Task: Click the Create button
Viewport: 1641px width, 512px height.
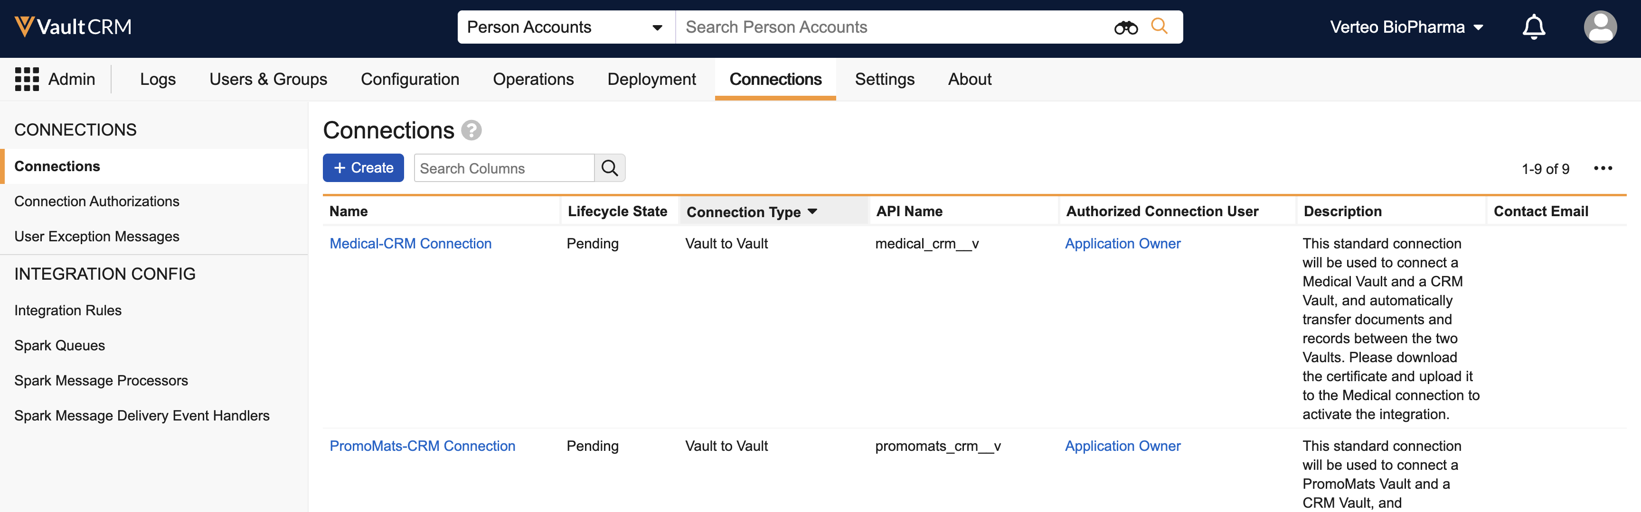Action: tap(363, 168)
